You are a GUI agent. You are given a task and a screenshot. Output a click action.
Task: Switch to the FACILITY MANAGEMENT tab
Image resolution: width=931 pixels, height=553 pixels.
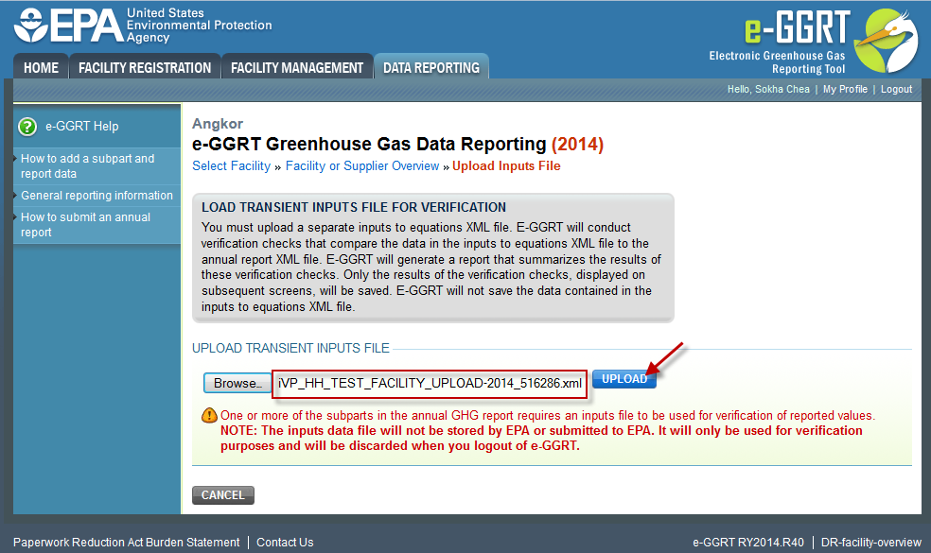297,68
